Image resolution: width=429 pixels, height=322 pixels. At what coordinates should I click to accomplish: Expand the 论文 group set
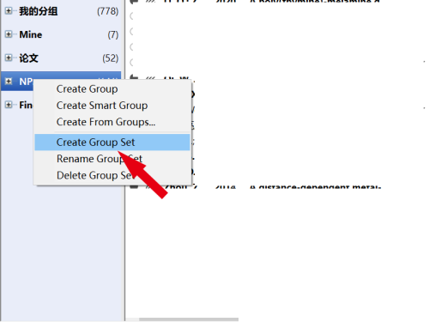[x=9, y=58]
